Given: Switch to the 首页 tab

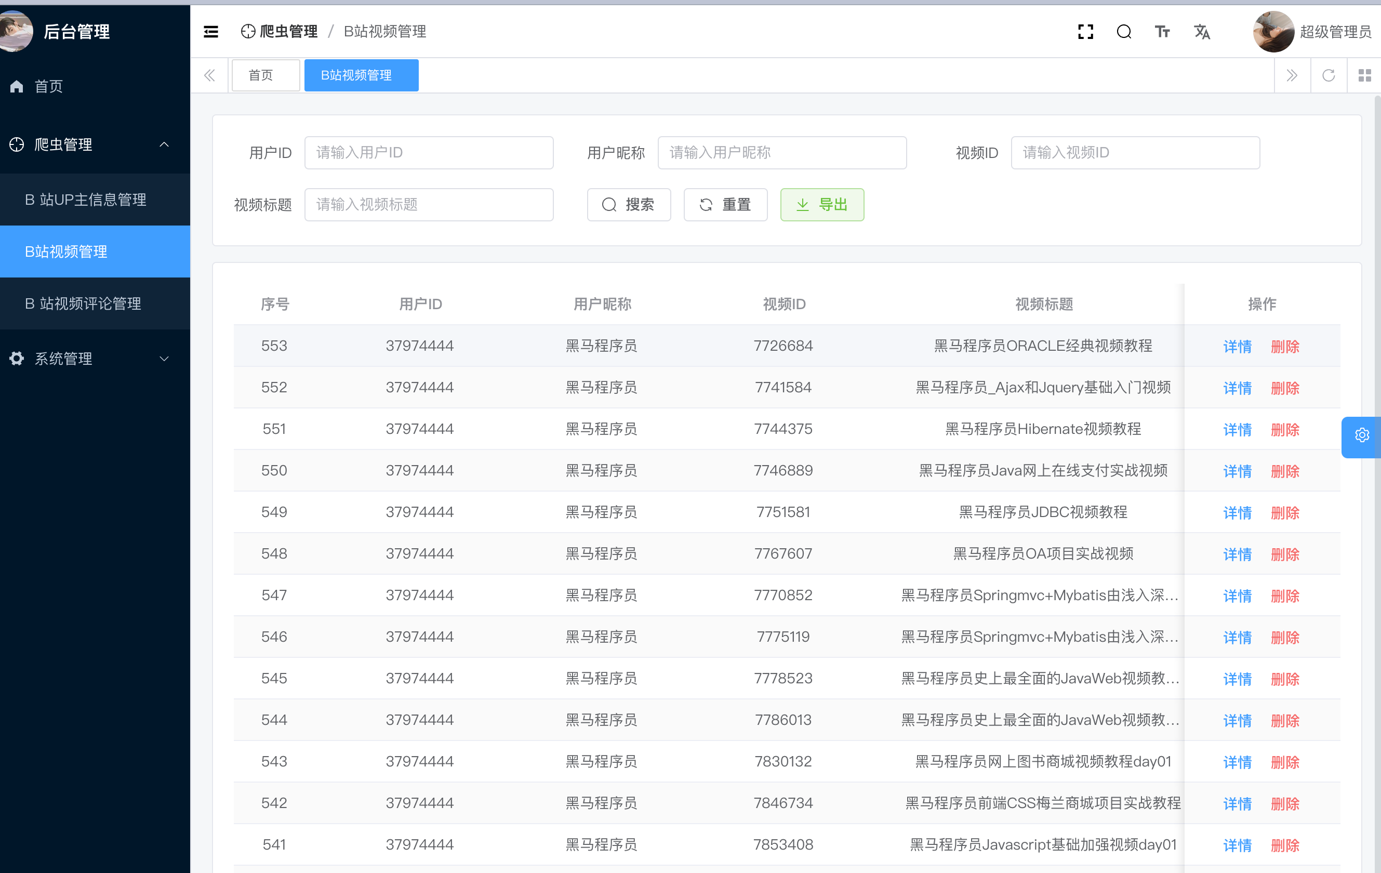Looking at the screenshot, I should [265, 75].
